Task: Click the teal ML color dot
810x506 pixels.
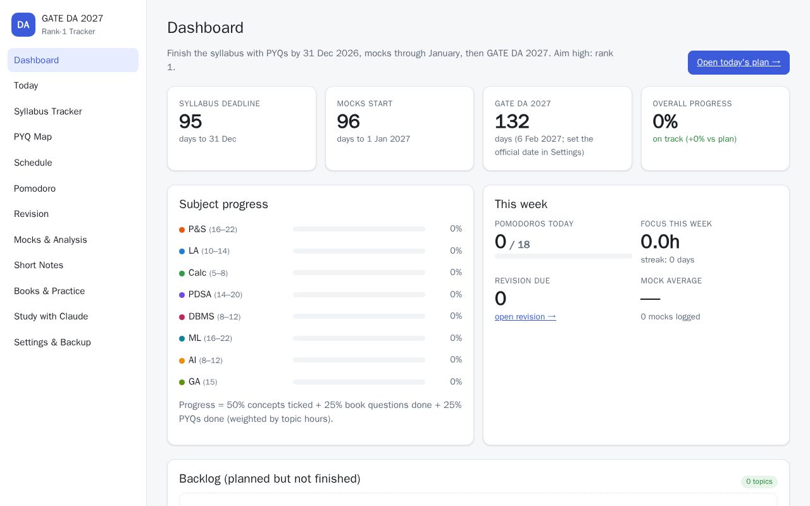Action: (x=182, y=338)
